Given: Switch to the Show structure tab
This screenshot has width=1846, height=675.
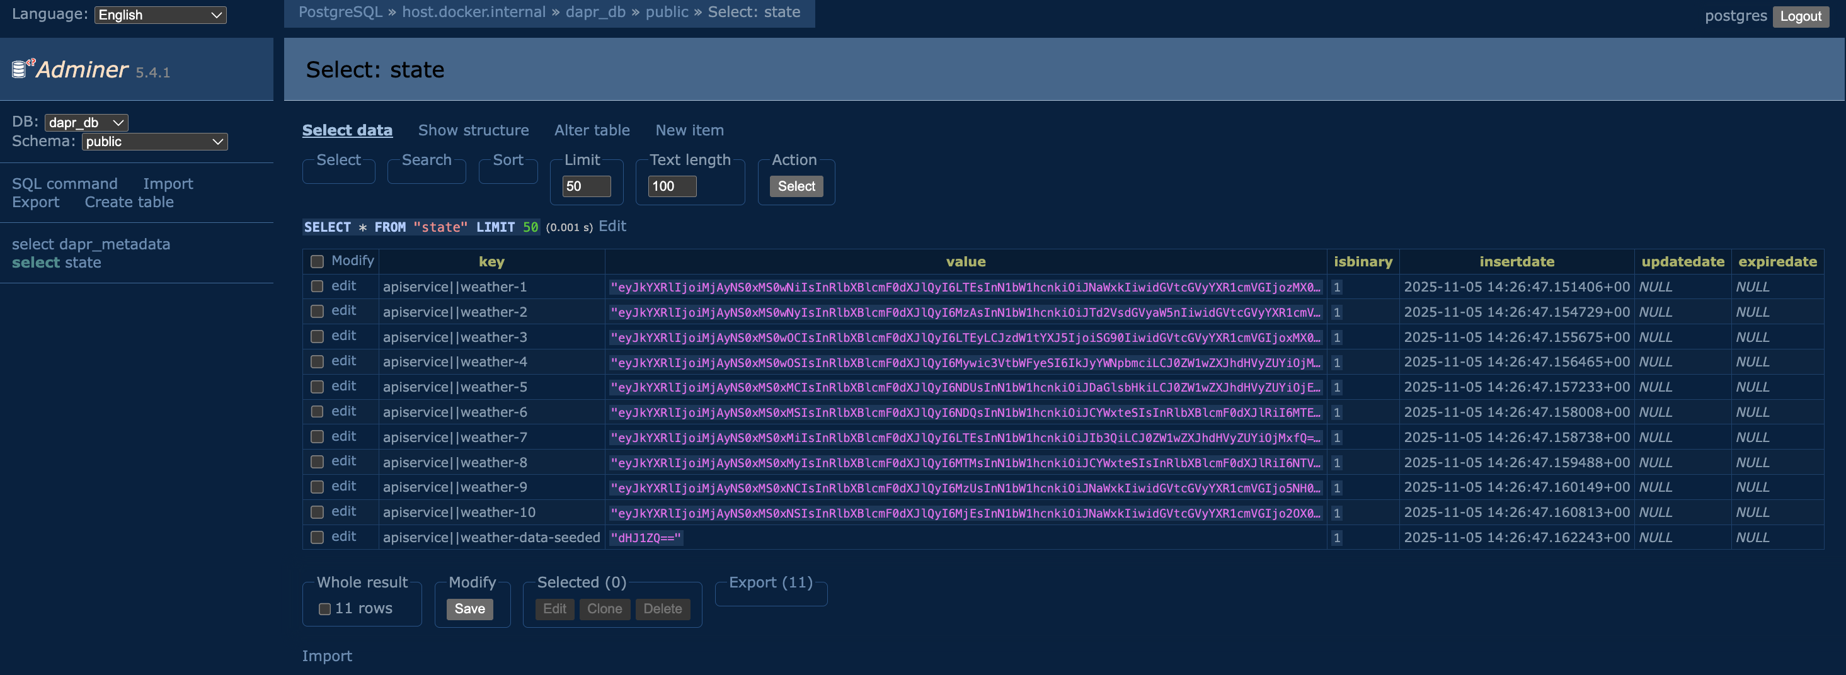Looking at the screenshot, I should pos(473,130).
